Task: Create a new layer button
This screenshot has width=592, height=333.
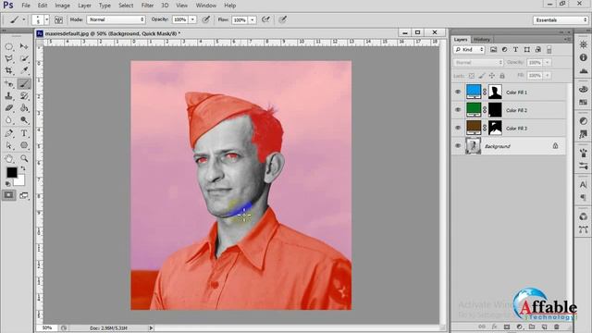Action: [544, 327]
